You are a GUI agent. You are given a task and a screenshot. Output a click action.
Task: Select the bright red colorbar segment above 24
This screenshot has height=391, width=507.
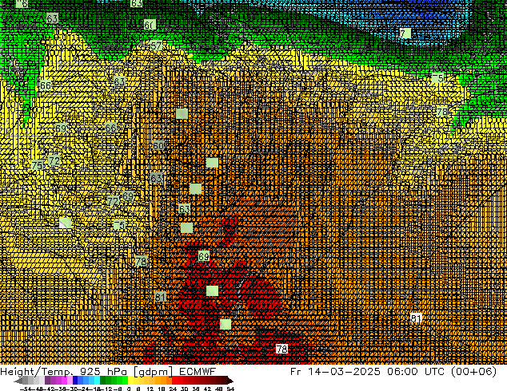click(x=174, y=381)
